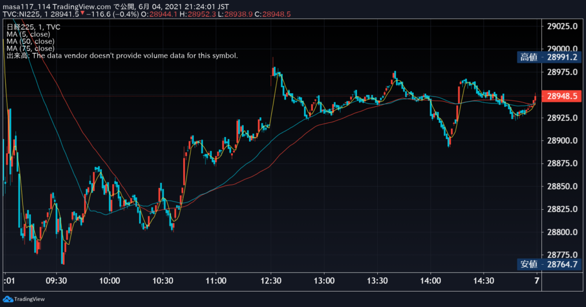Click the MA (75, close) indicator legend
The width and height of the screenshot is (586, 307).
(x=30, y=48)
